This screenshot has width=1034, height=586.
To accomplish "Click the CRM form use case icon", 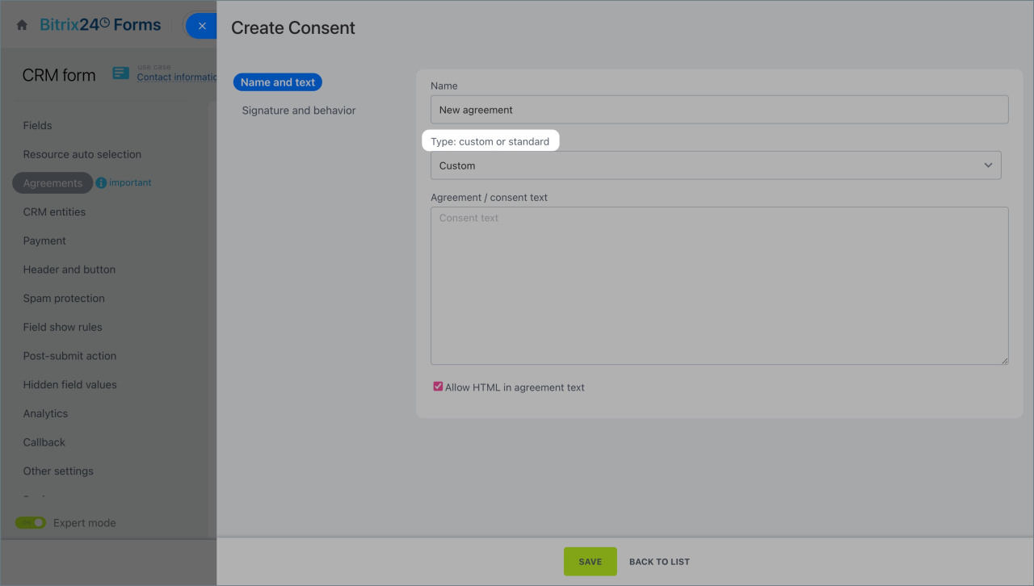I will point(120,74).
